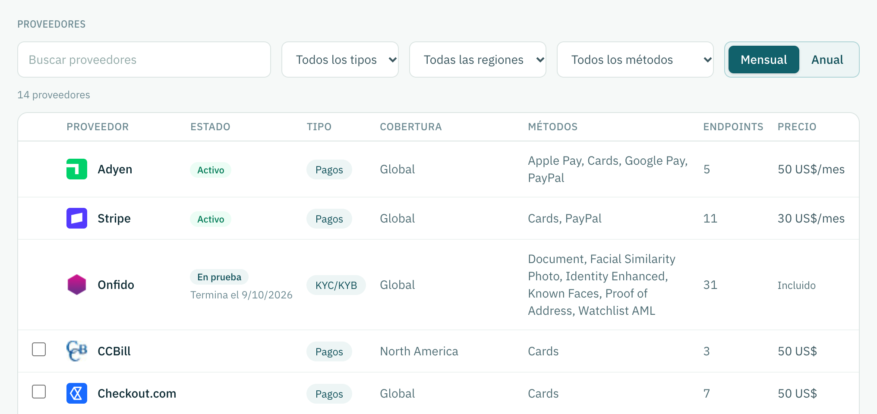Click the 14 proveedores count text
Screen dimensions: 877x414
(54, 95)
